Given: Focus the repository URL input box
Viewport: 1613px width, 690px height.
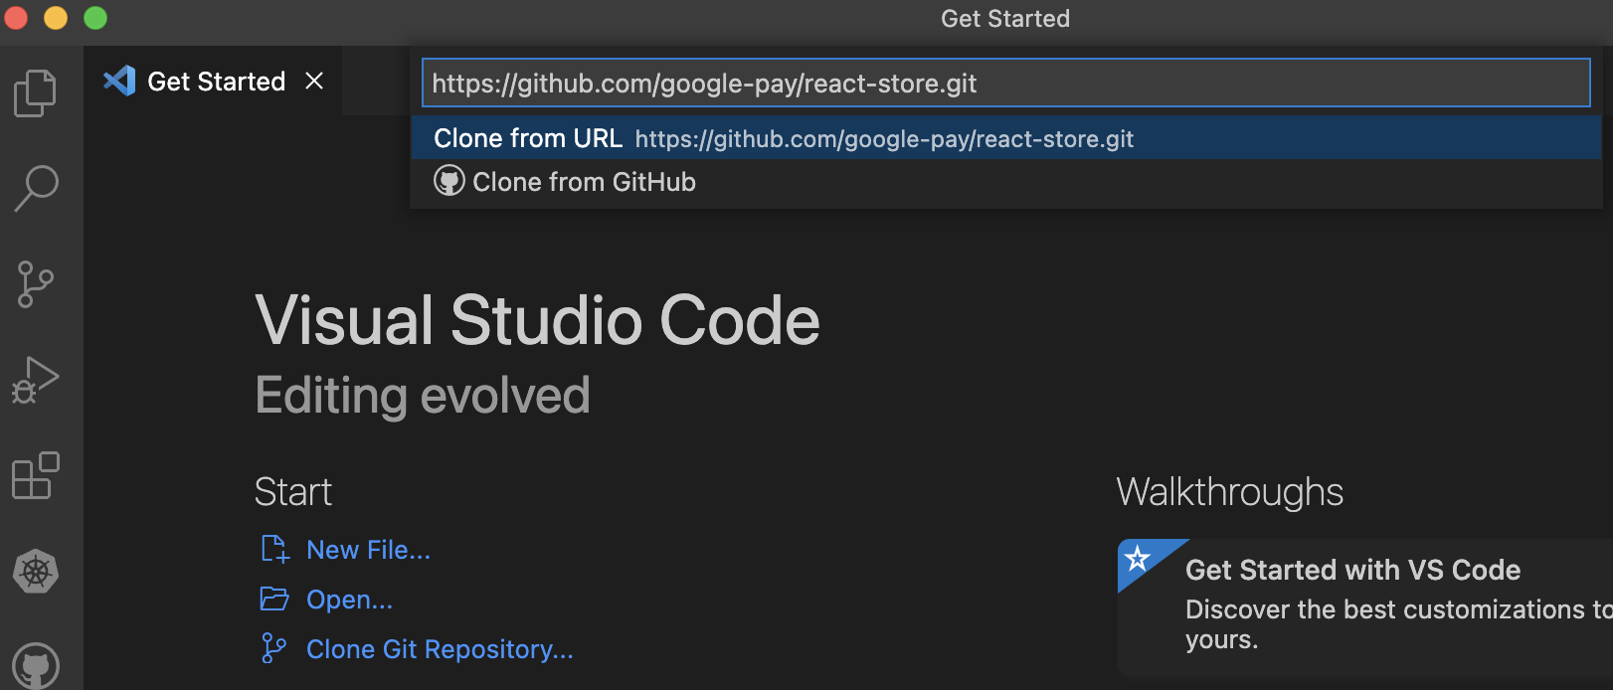Looking at the screenshot, I should (1004, 84).
